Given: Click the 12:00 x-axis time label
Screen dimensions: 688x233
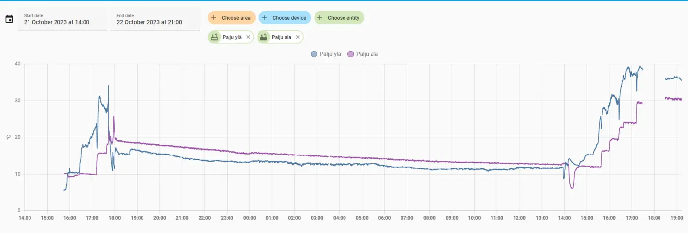Looking at the screenshot, I should tap(519, 218).
